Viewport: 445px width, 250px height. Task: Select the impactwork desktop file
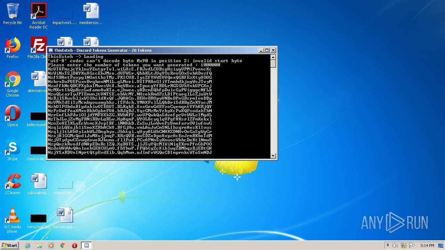(x=65, y=14)
